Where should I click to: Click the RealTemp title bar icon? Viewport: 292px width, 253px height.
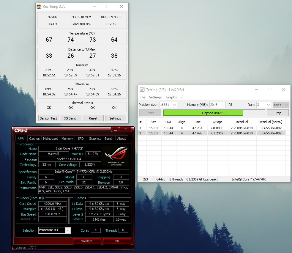[39, 7]
